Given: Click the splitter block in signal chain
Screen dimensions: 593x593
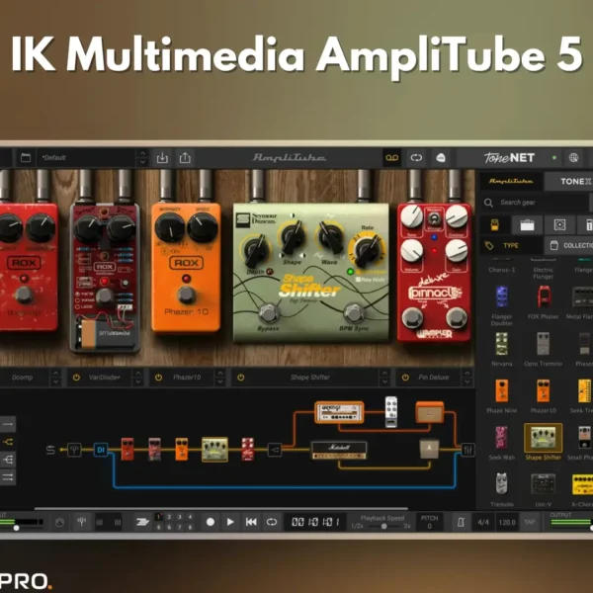Looking at the screenshot, I should point(274,450).
